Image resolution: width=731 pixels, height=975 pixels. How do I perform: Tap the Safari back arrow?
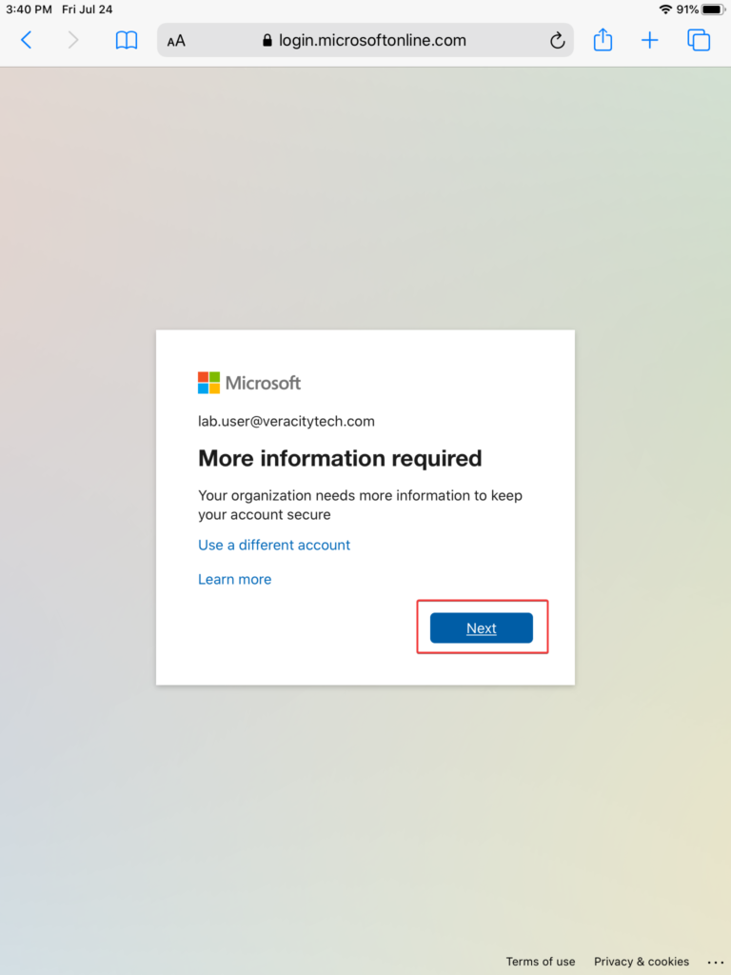(27, 40)
